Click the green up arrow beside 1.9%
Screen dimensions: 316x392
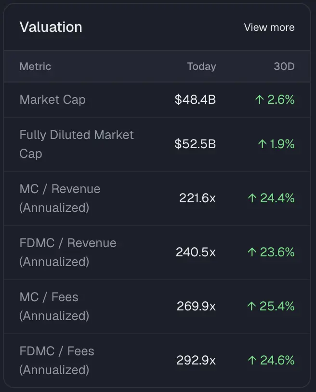[263, 144]
